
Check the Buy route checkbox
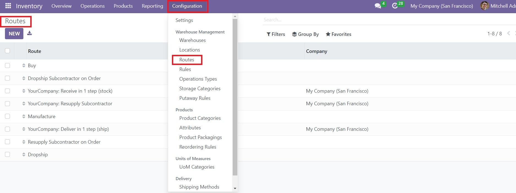pos(7,66)
